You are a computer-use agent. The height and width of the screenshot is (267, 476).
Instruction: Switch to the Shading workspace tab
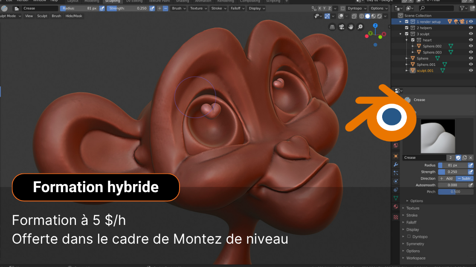click(x=182, y=1)
